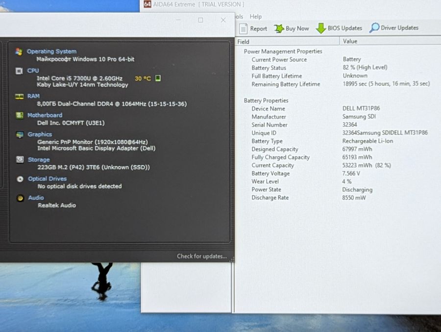This screenshot has width=441, height=332.
Task: Open the Motherboard section link
Action: point(45,115)
